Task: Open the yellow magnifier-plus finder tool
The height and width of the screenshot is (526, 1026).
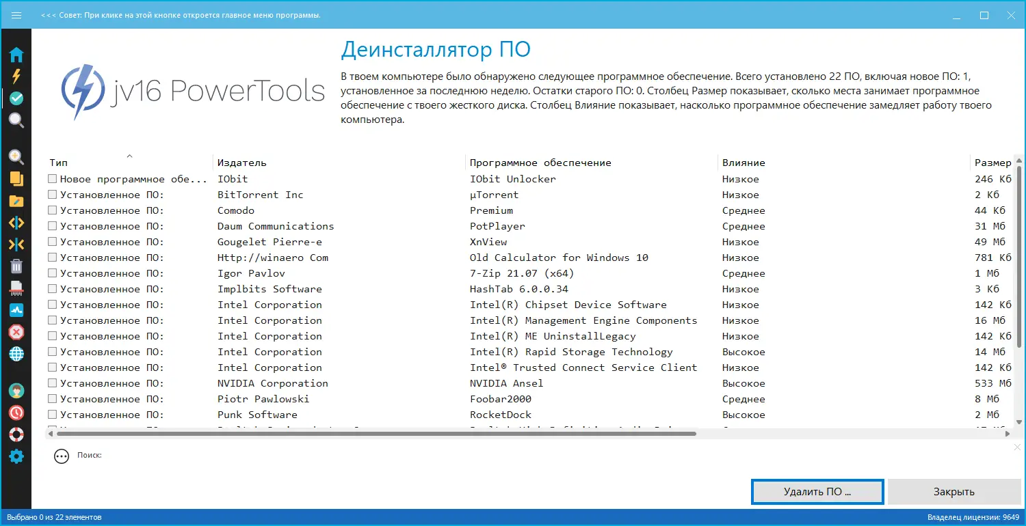Action: click(x=16, y=157)
